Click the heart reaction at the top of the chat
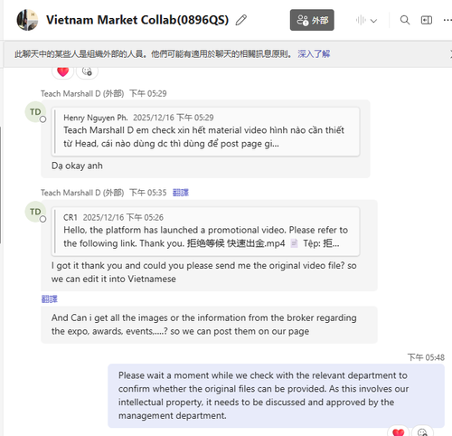The height and width of the screenshot is (436, 452). click(63, 71)
